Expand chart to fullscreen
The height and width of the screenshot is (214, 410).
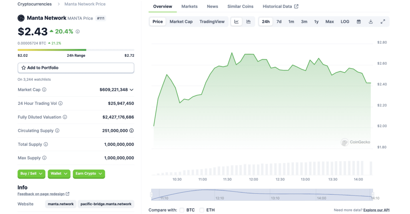pos(383,22)
